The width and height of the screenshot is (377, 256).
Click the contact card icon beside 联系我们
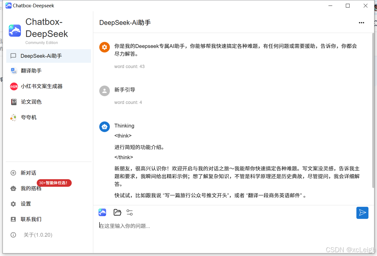[x=13, y=219]
